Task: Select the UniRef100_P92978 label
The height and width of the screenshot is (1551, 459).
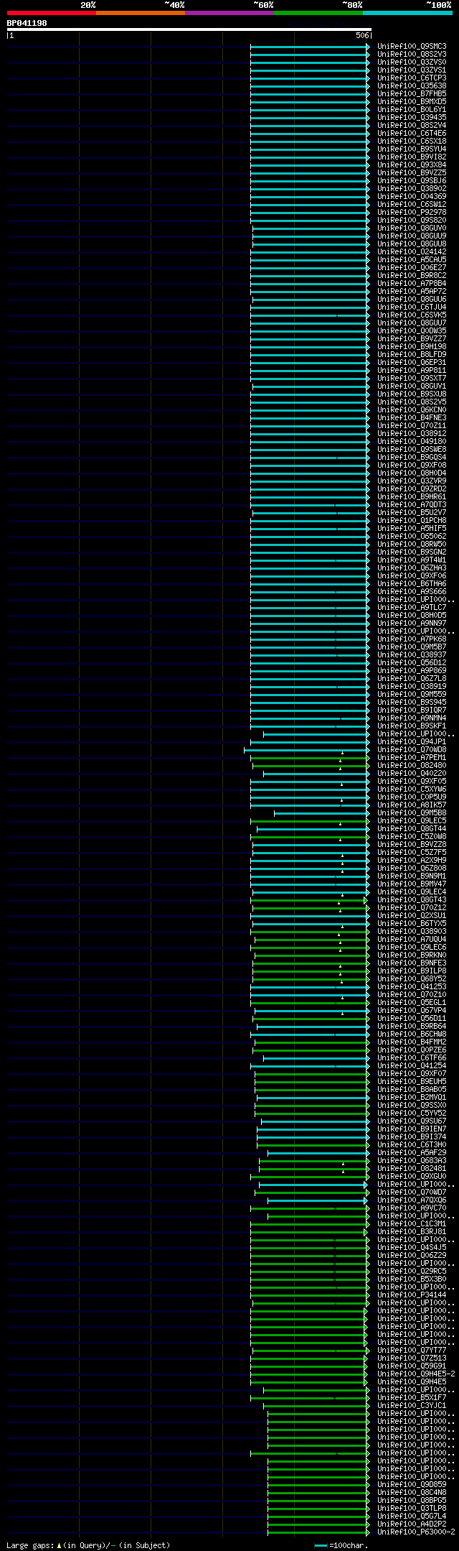Action: coord(412,212)
